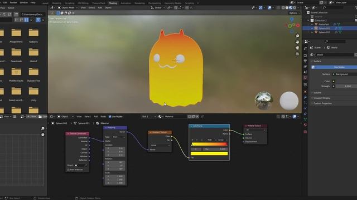Open the Tool properties tab icon
This screenshot has width=357, height=200.
tap(305, 48)
